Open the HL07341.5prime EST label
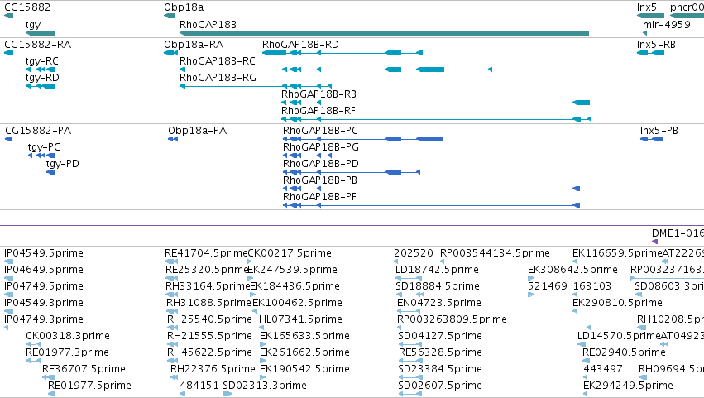 (301, 319)
